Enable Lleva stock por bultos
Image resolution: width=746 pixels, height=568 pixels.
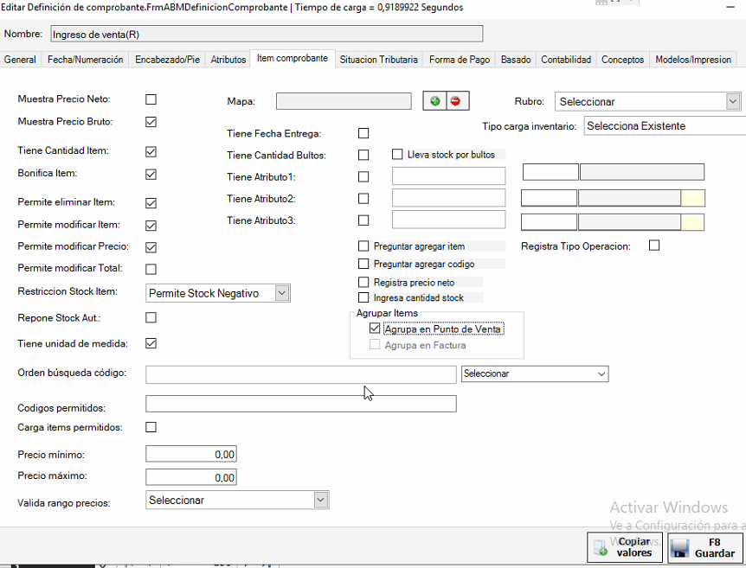point(397,155)
